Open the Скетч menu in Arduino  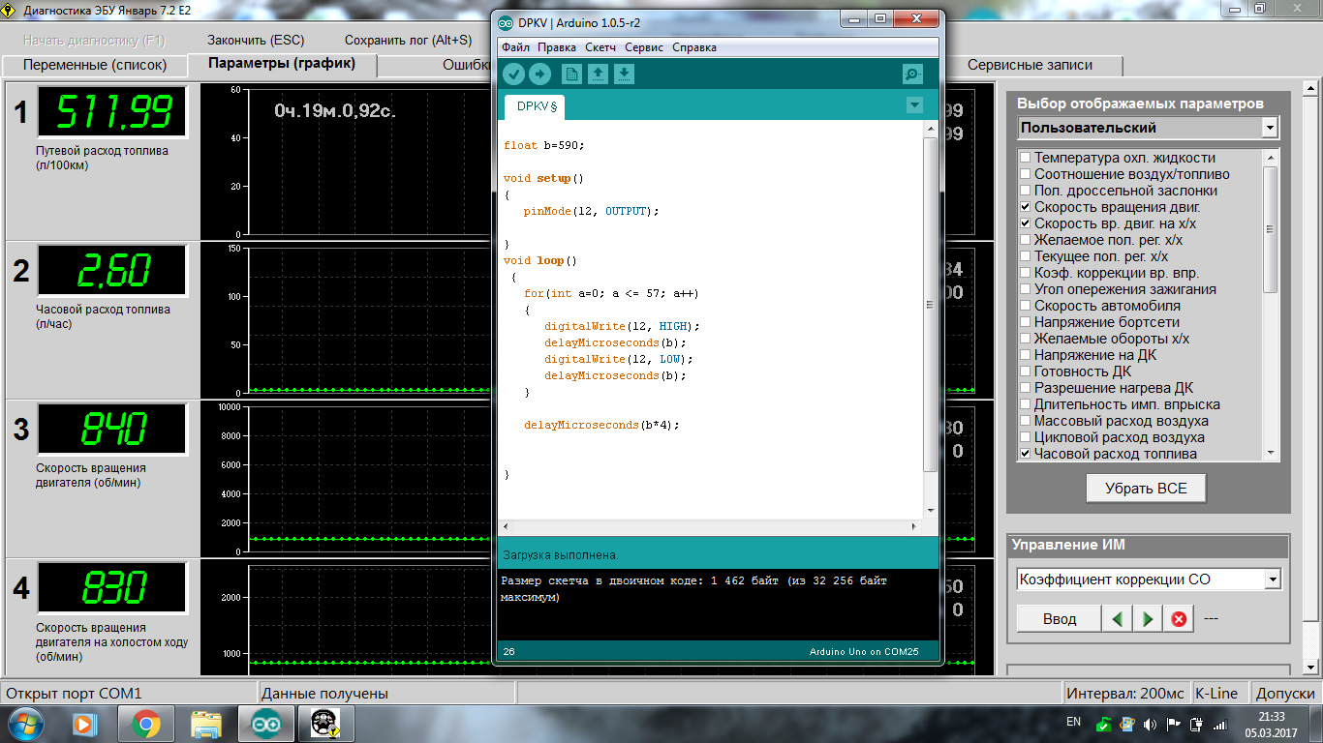(600, 47)
